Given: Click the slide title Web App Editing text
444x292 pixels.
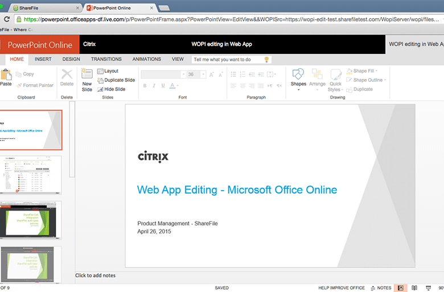Looking at the screenshot, I should click(x=237, y=190).
